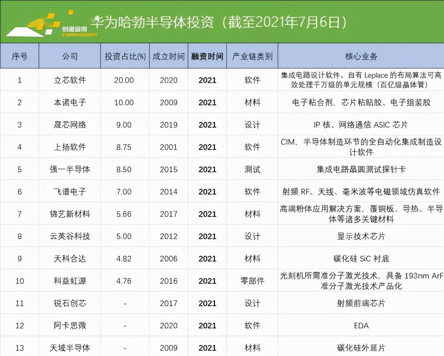Click company cell 阿卡思微
This screenshot has height=356, width=444.
click(70, 325)
